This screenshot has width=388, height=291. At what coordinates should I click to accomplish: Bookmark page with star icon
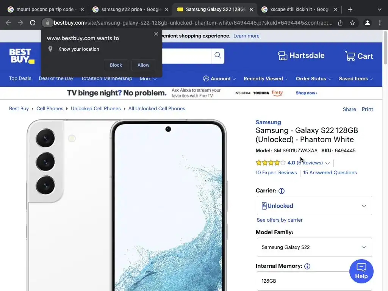(352, 23)
